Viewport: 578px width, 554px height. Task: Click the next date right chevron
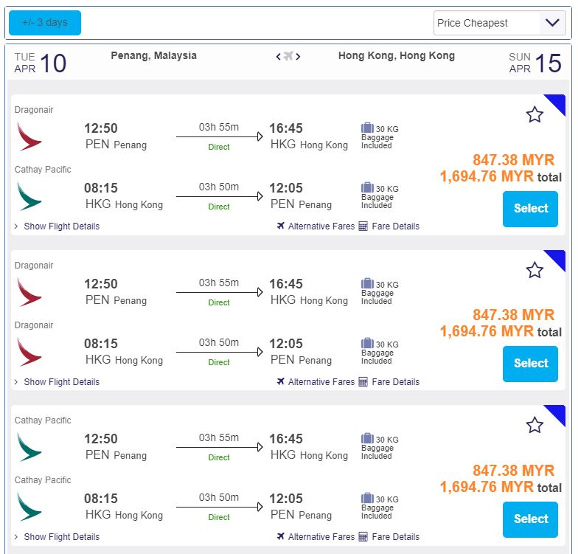coord(298,57)
